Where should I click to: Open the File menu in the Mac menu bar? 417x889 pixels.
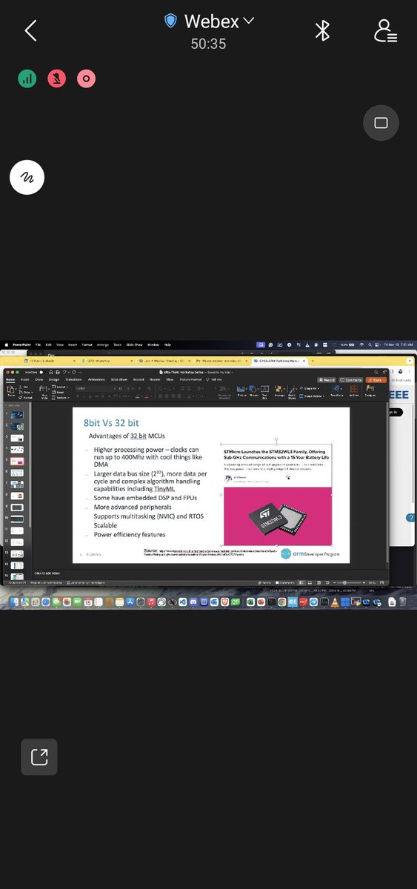[37, 344]
